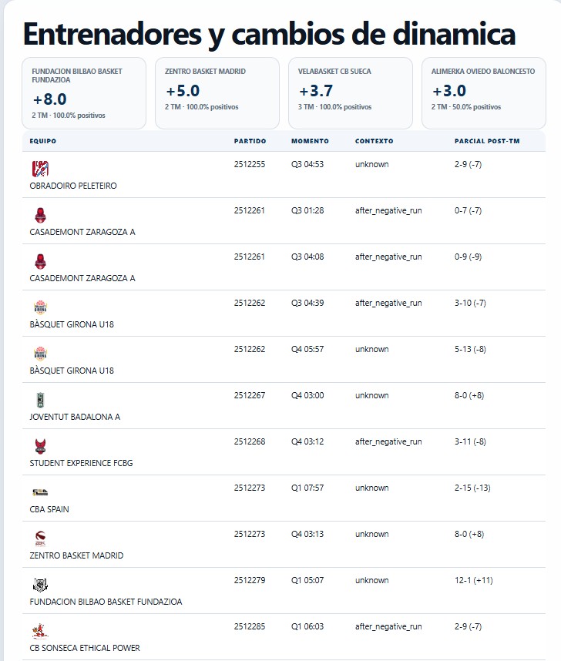Click the Joventut Badalona A team logo

[x=41, y=400]
